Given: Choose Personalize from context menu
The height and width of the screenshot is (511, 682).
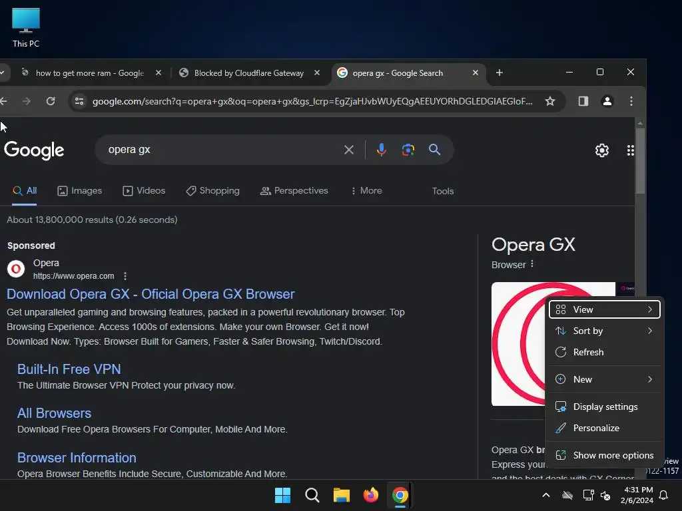Looking at the screenshot, I should pyautogui.click(x=605, y=428).
